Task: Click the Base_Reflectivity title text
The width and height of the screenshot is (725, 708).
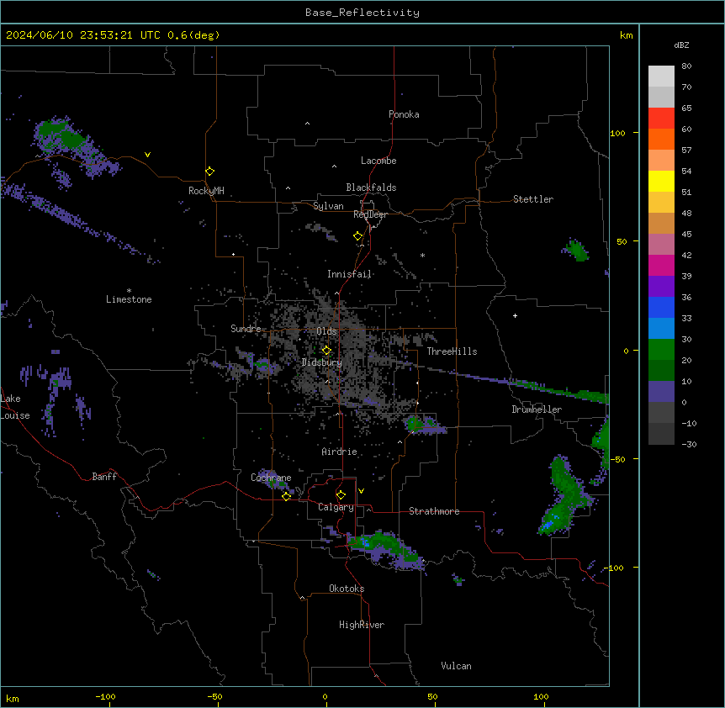Action: click(362, 13)
